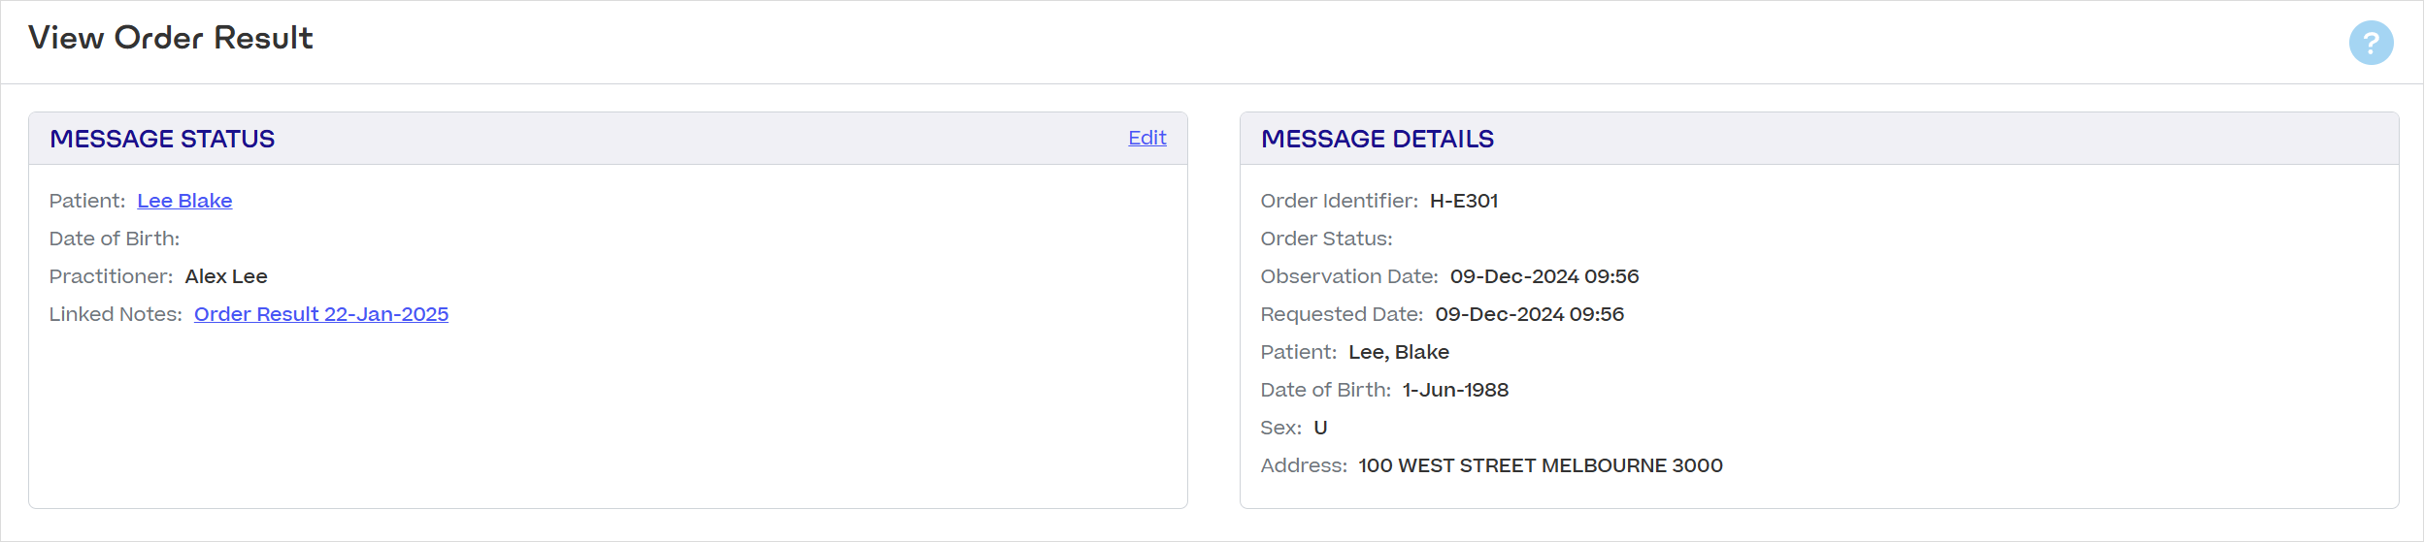Edit the message status

(1146, 138)
